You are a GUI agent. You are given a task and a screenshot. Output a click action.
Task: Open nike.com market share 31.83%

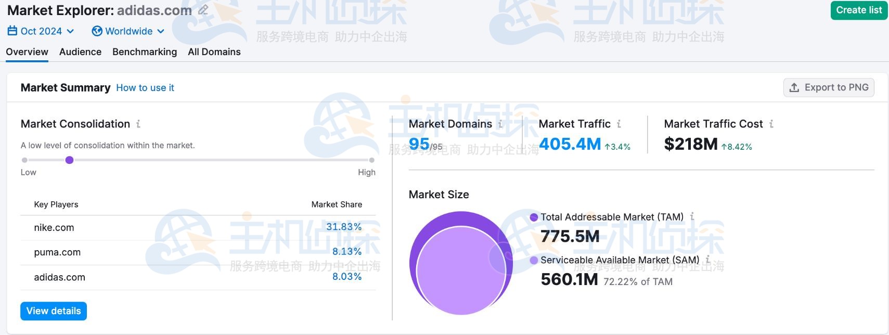click(344, 227)
